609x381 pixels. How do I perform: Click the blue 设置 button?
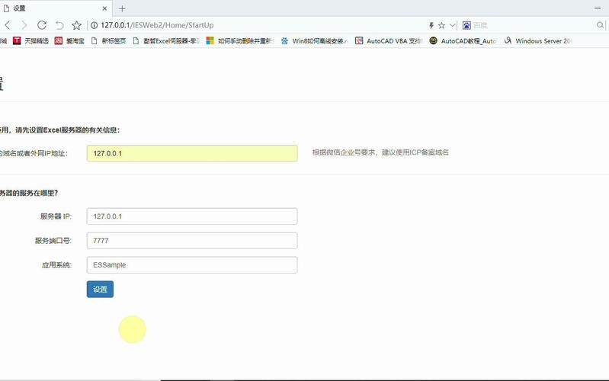pyautogui.click(x=100, y=290)
